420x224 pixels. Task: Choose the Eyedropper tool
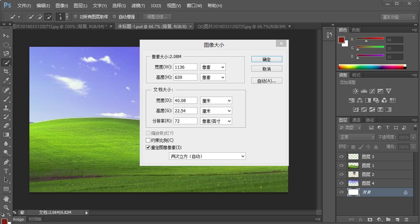(x=6, y=81)
